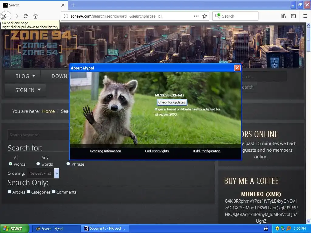Reload the current page
The height and width of the screenshot is (233, 311).
[26, 16]
